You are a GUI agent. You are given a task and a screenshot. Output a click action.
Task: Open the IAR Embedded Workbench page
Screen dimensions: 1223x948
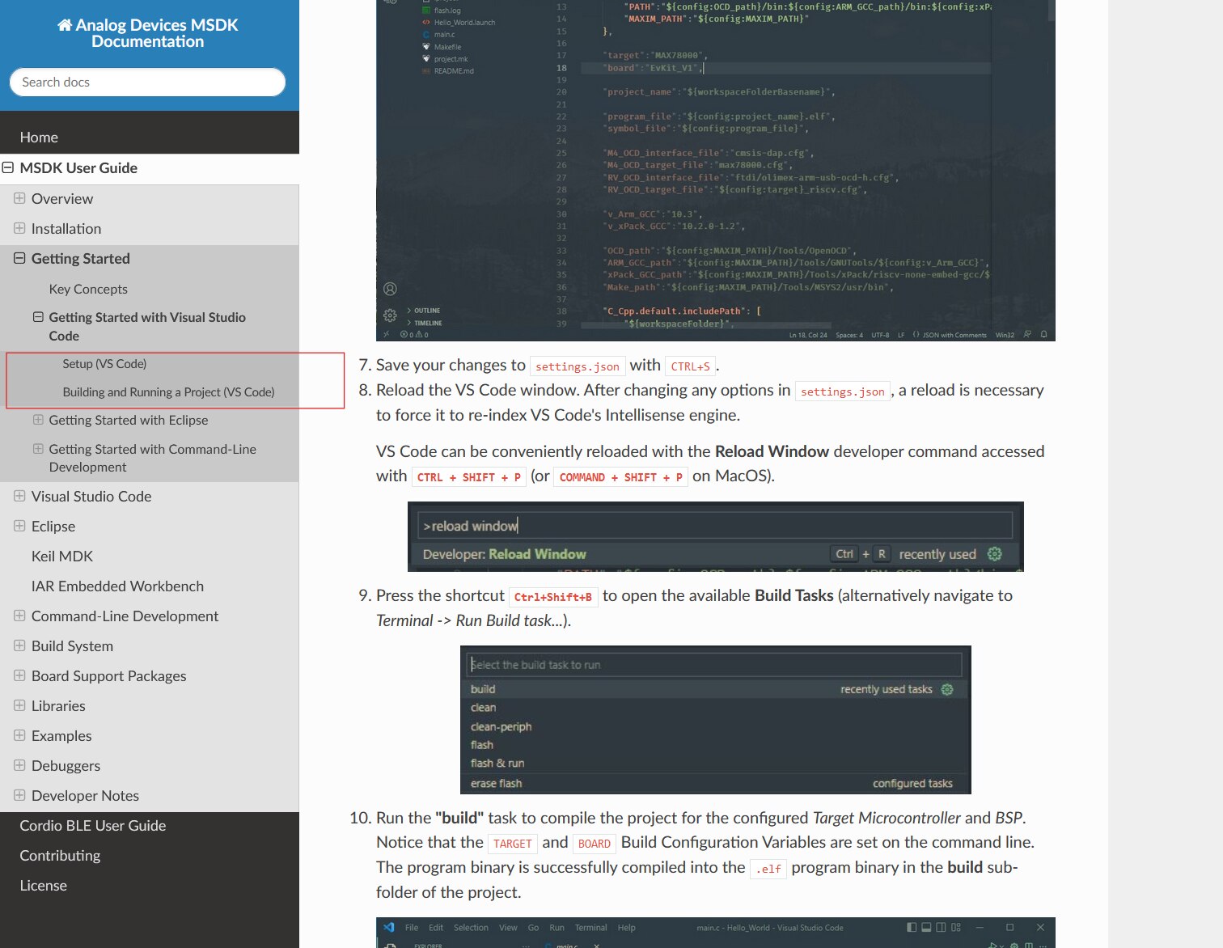117,586
